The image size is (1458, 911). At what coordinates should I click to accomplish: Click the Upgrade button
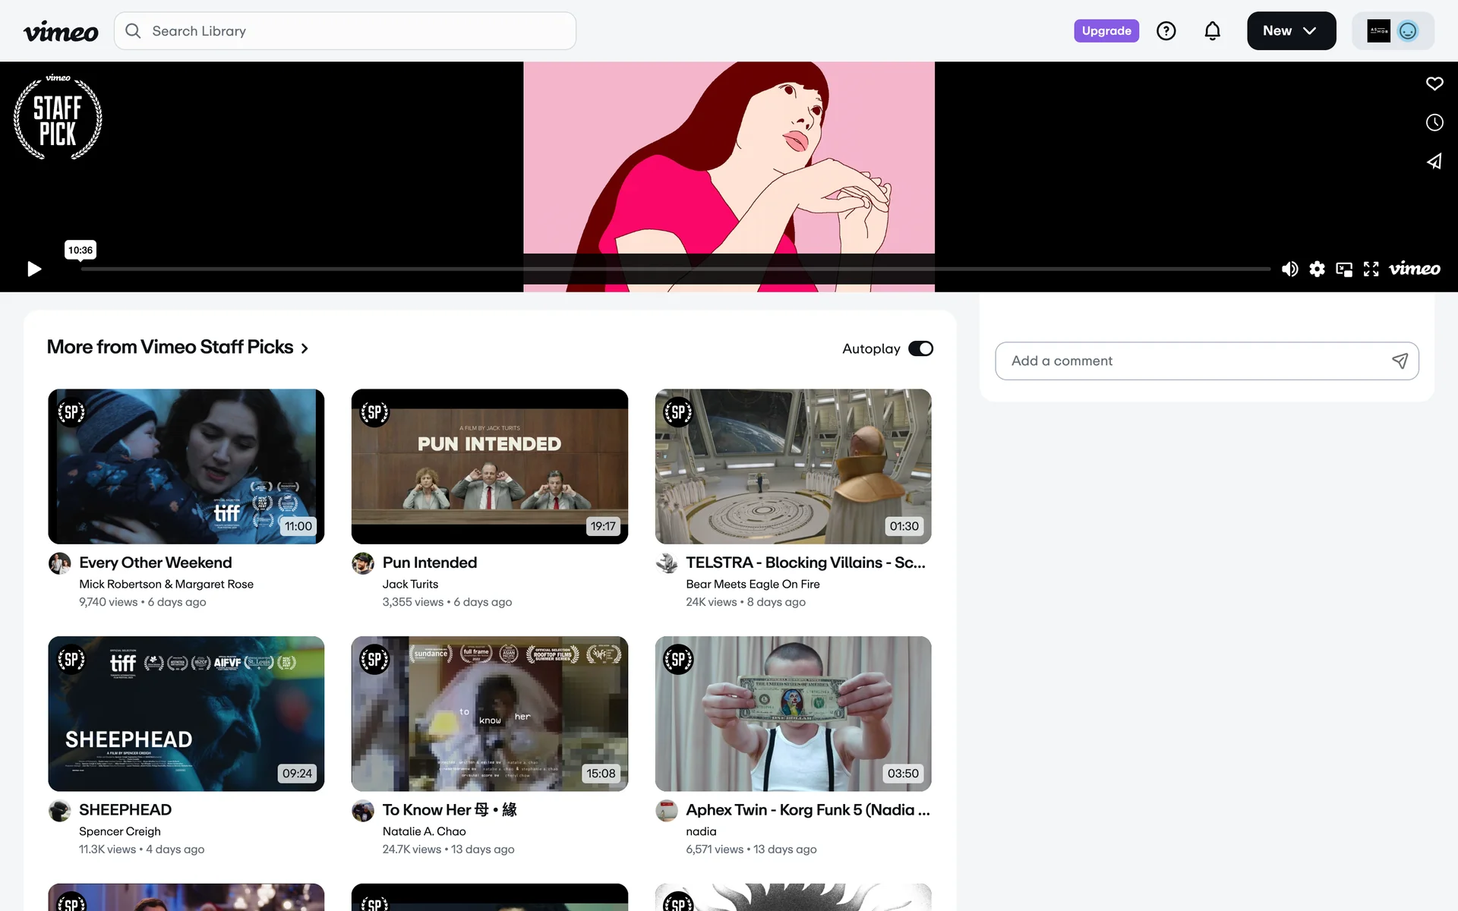[x=1106, y=31]
